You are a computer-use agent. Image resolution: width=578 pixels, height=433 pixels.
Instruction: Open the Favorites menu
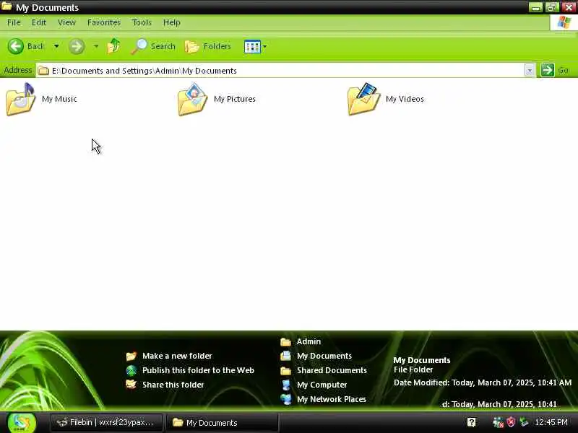[x=104, y=22]
